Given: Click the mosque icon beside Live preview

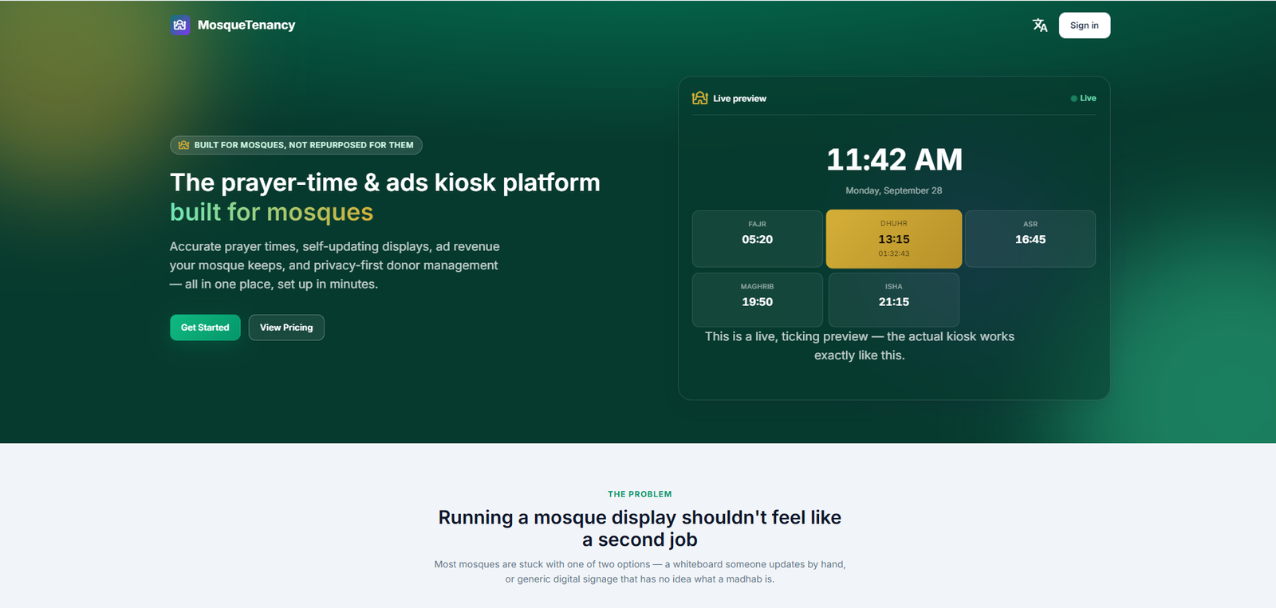Looking at the screenshot, I should click(700, 98).
